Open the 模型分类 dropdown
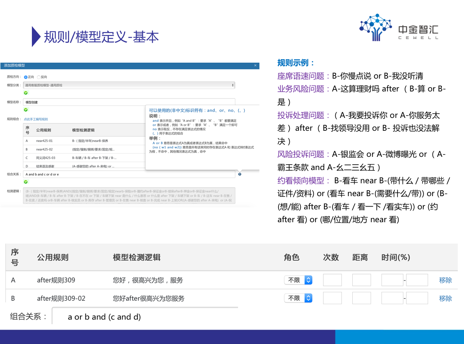Viewport: 464px width, 344px height. click(129, 85)
